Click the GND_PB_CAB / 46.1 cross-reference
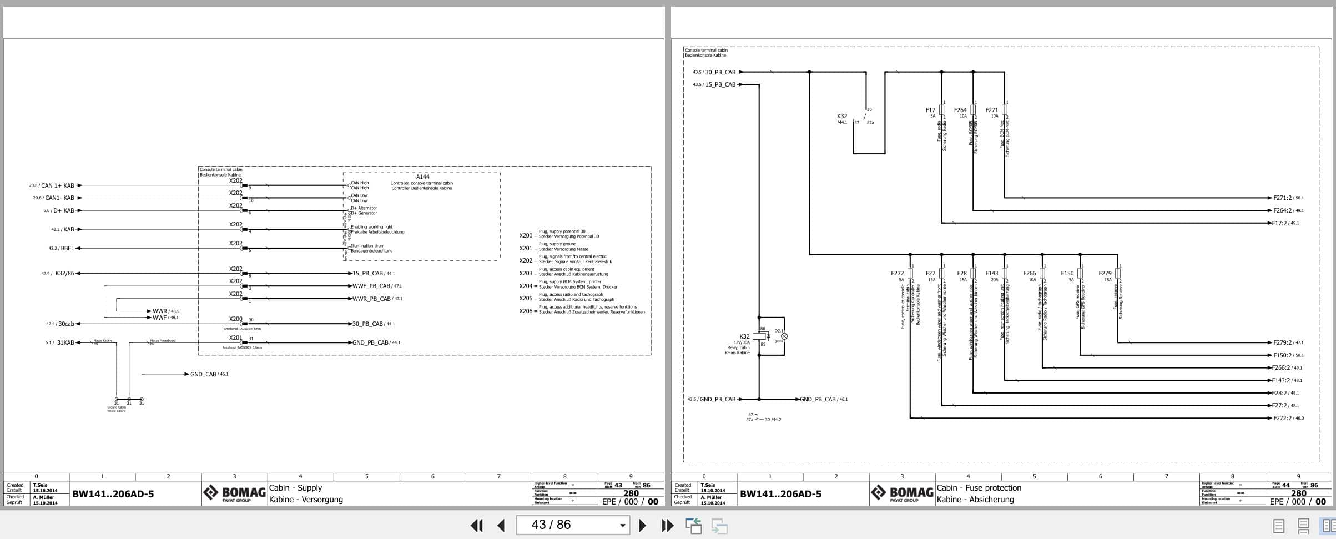Screen dimensions: 1336x539 coord(824,399)
